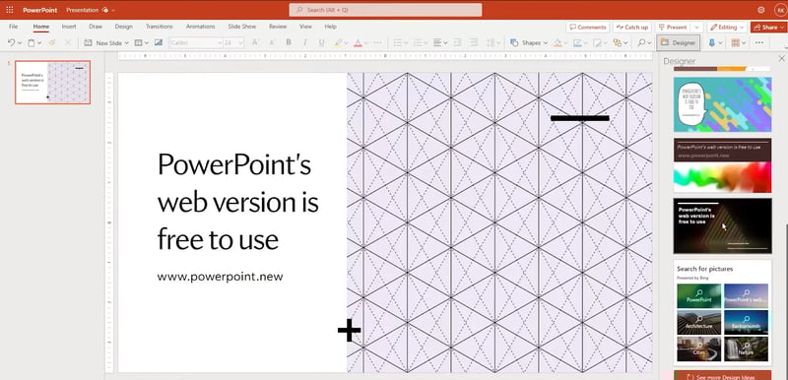Switch to the Transitions tab
This screenshot has height=380, width=788.
159,27
